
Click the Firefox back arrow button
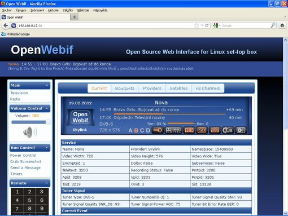pyautogui.click(x=6, y=25)
